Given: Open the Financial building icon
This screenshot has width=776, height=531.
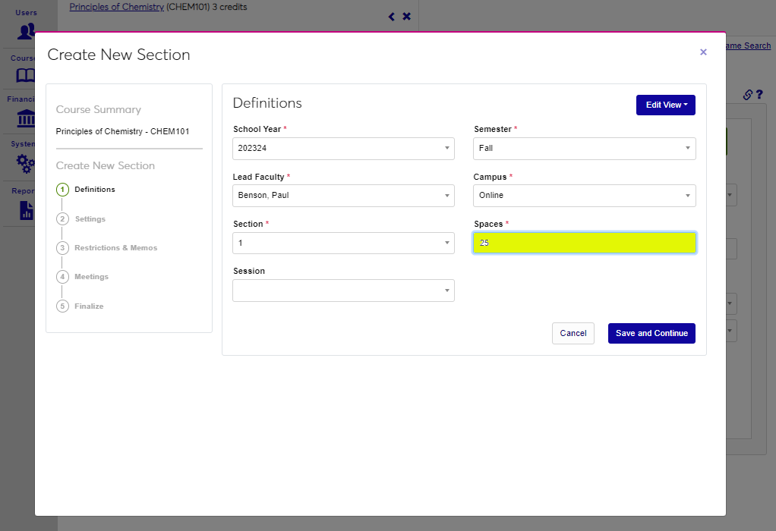Looking at the screenshot, I should tap(26, 119).
